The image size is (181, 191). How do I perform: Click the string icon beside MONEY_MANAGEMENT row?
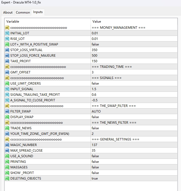(x=7, y=28)
